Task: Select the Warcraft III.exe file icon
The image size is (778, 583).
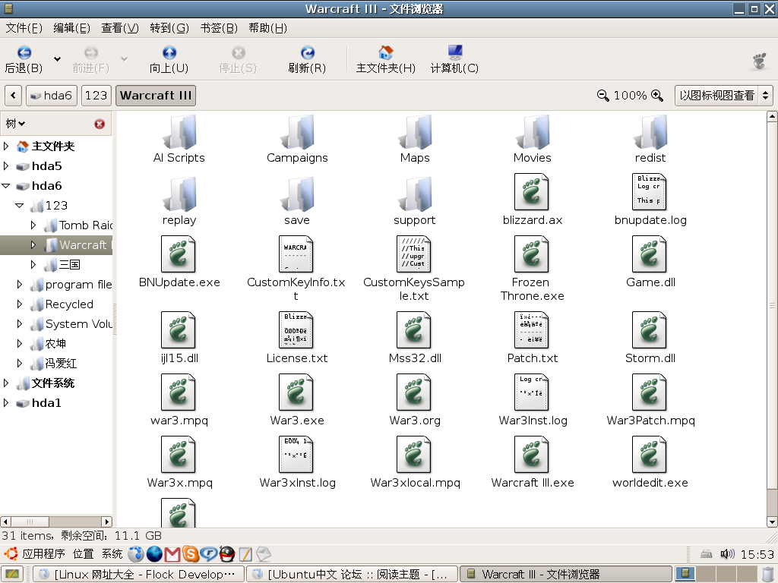Action: [531, 455]
